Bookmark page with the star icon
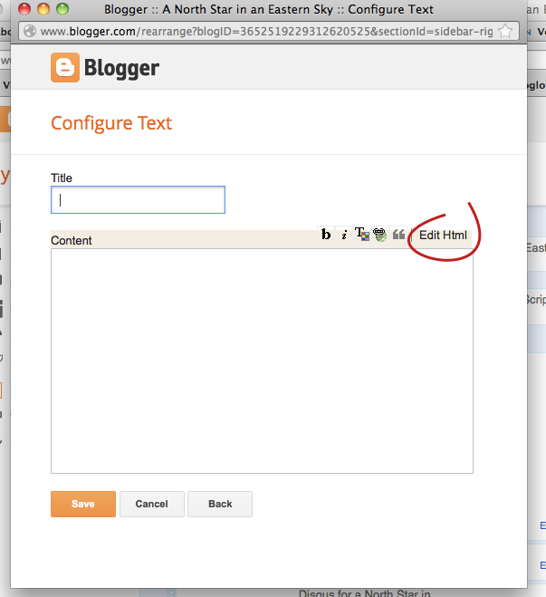The width and height of the screenshot is (546, 597). click(x=505, y=31)
